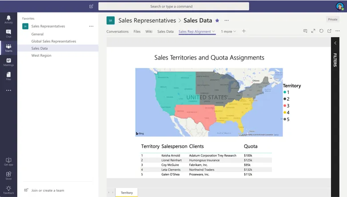Click the Bing logo on the map
Screen dimensions: 347x197
point(140,133)
